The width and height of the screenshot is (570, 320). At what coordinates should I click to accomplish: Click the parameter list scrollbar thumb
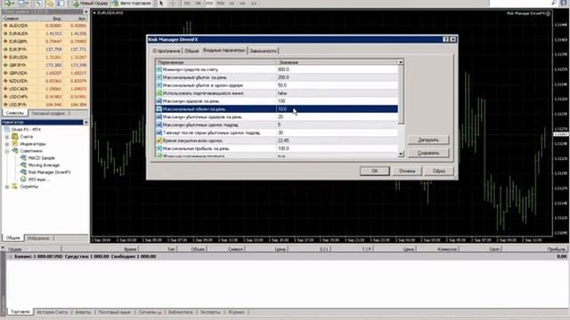coord(401,95)
